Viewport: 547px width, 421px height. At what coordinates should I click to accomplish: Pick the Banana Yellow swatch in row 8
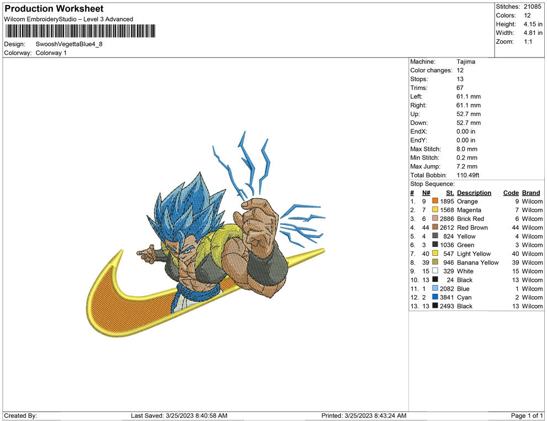pos(435,262)
